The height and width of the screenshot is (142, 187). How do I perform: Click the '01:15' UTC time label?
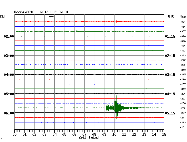click(x=170, y=36)
